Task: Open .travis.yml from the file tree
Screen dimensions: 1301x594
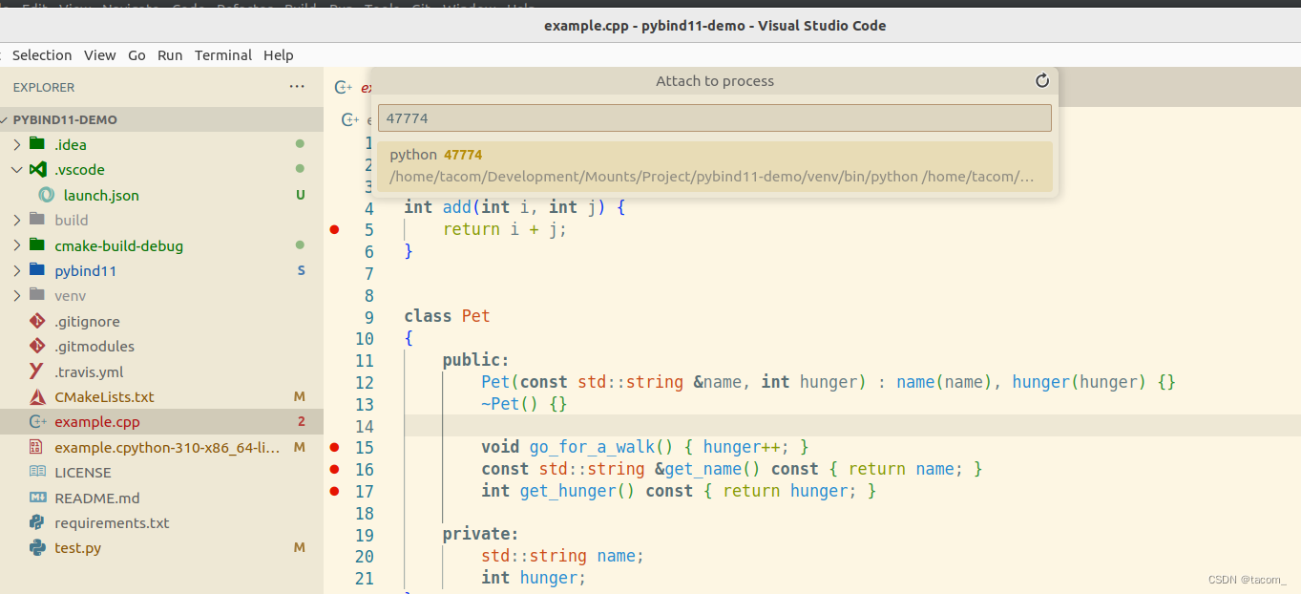Action: (89, 371)
